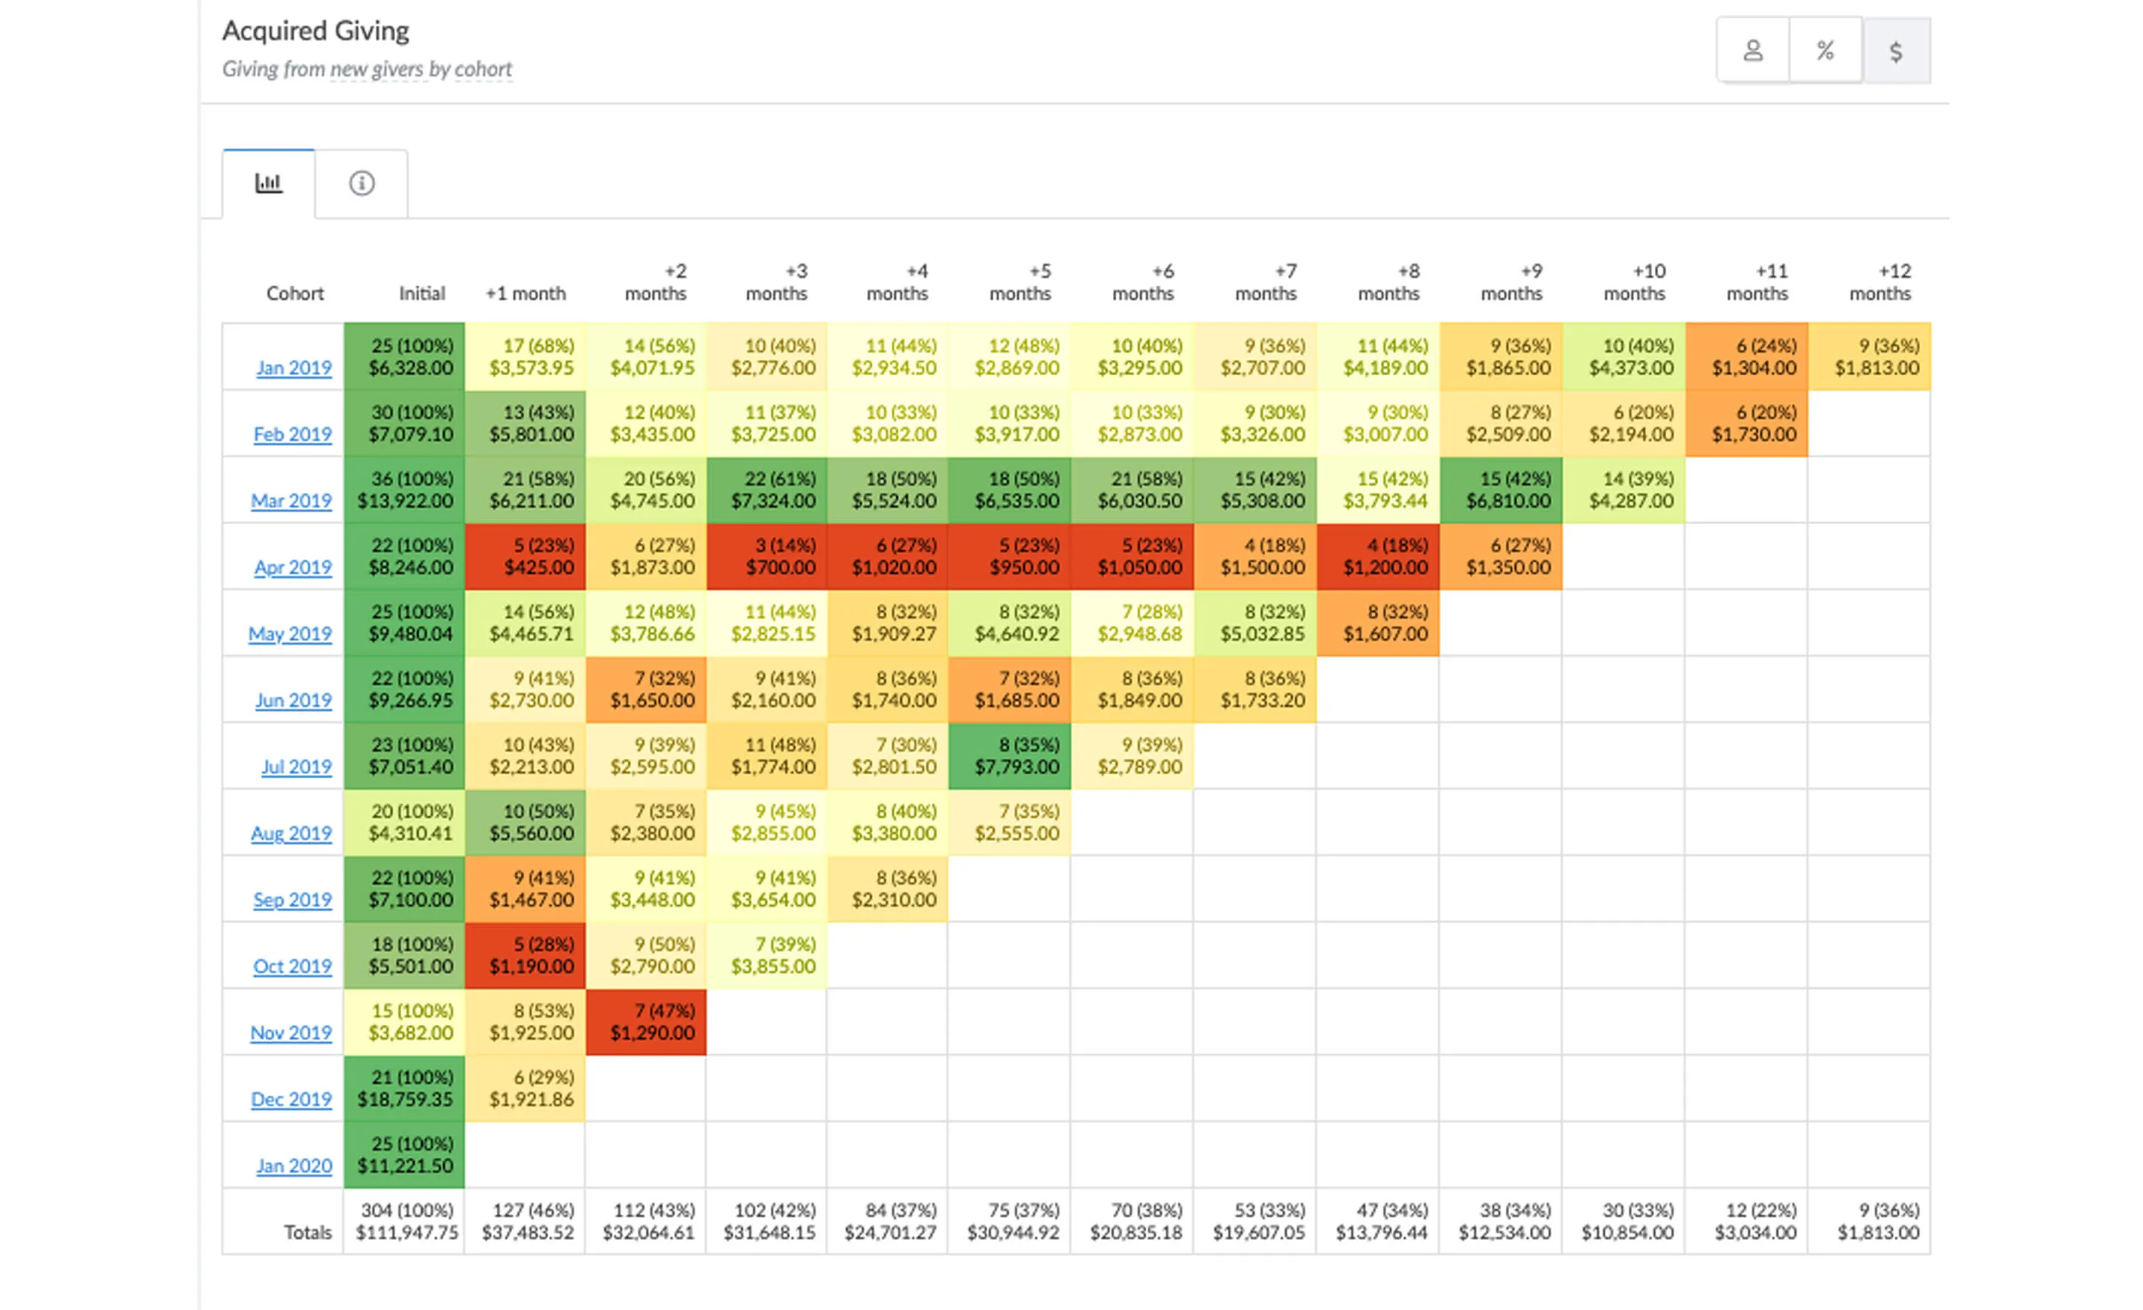
Task: Open the Apr 2019 cohort link
Action: (x=293, y=567)
